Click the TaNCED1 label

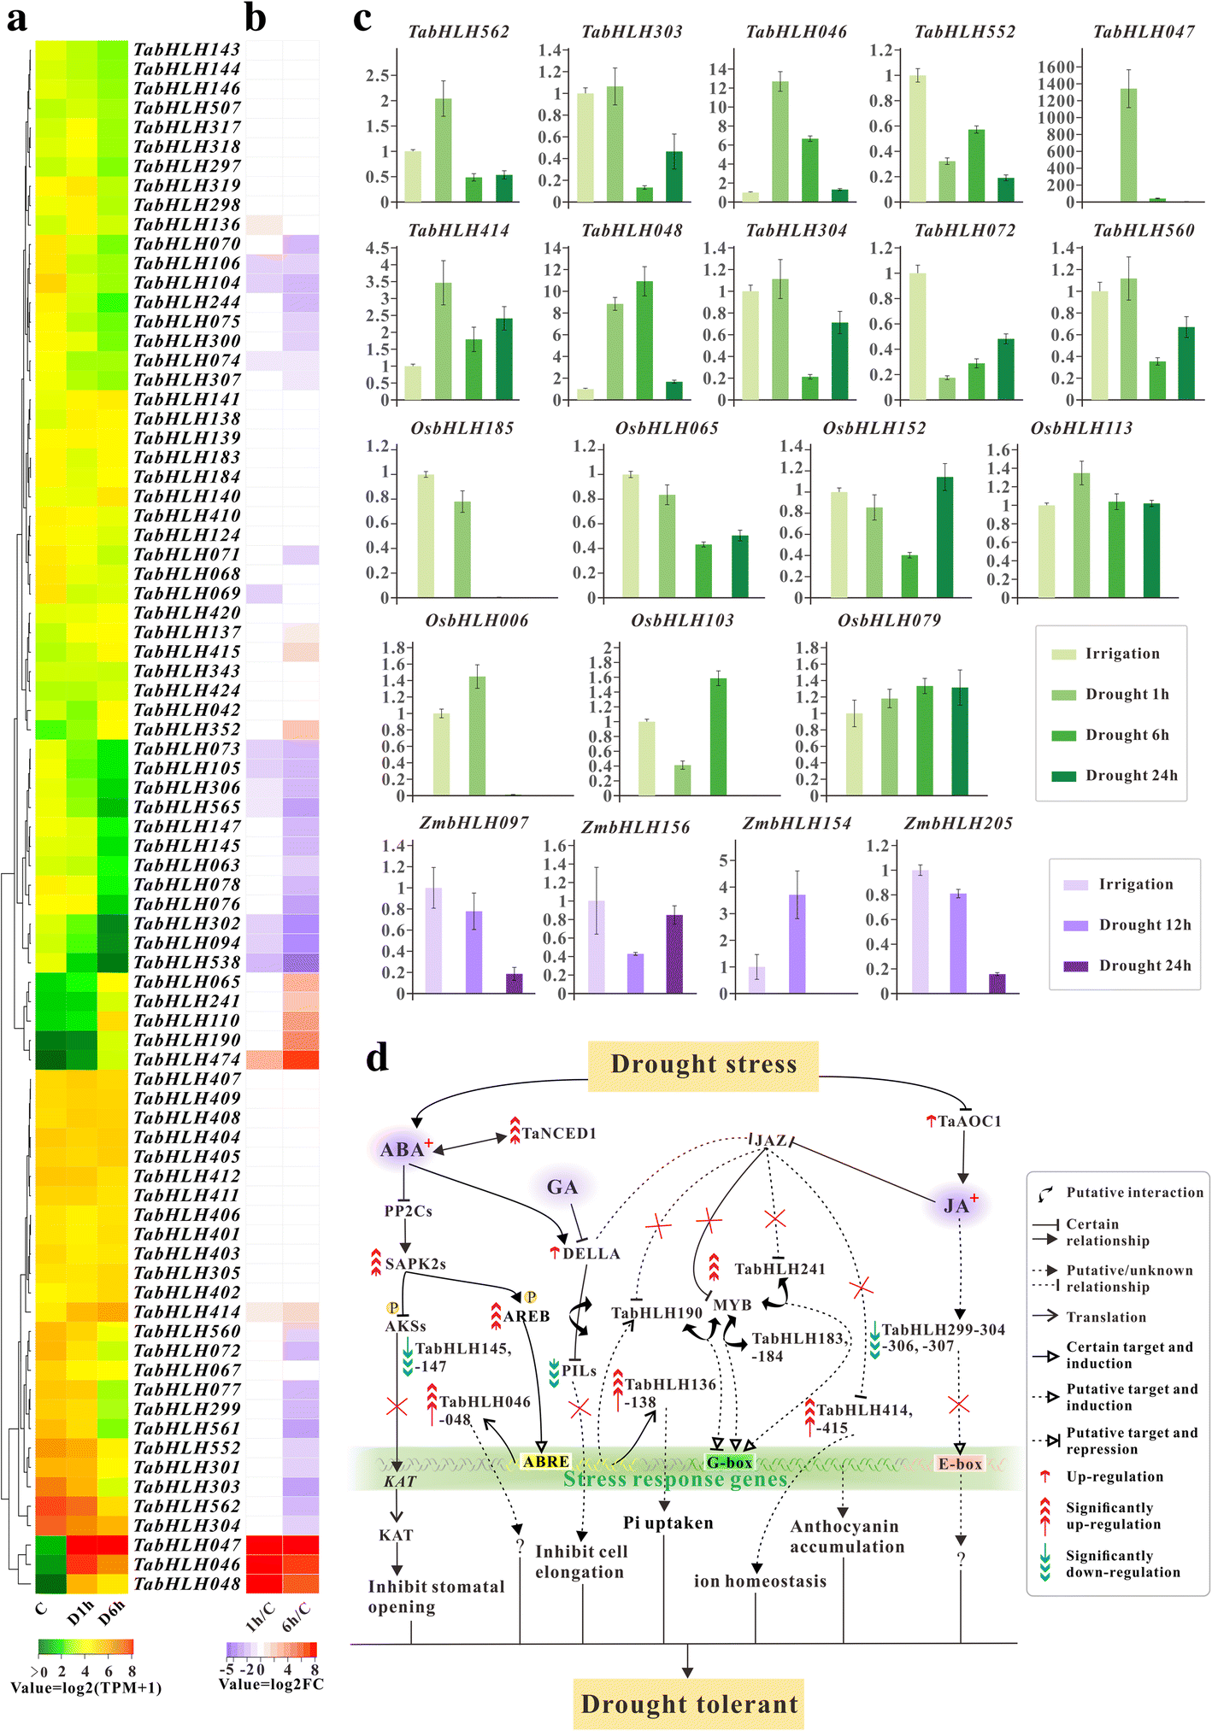[x=559, y=1133]
